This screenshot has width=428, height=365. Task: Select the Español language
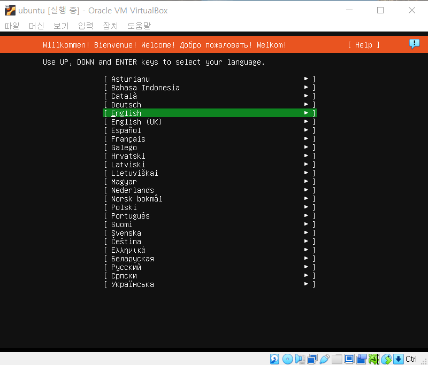click(x=210, y=130)
